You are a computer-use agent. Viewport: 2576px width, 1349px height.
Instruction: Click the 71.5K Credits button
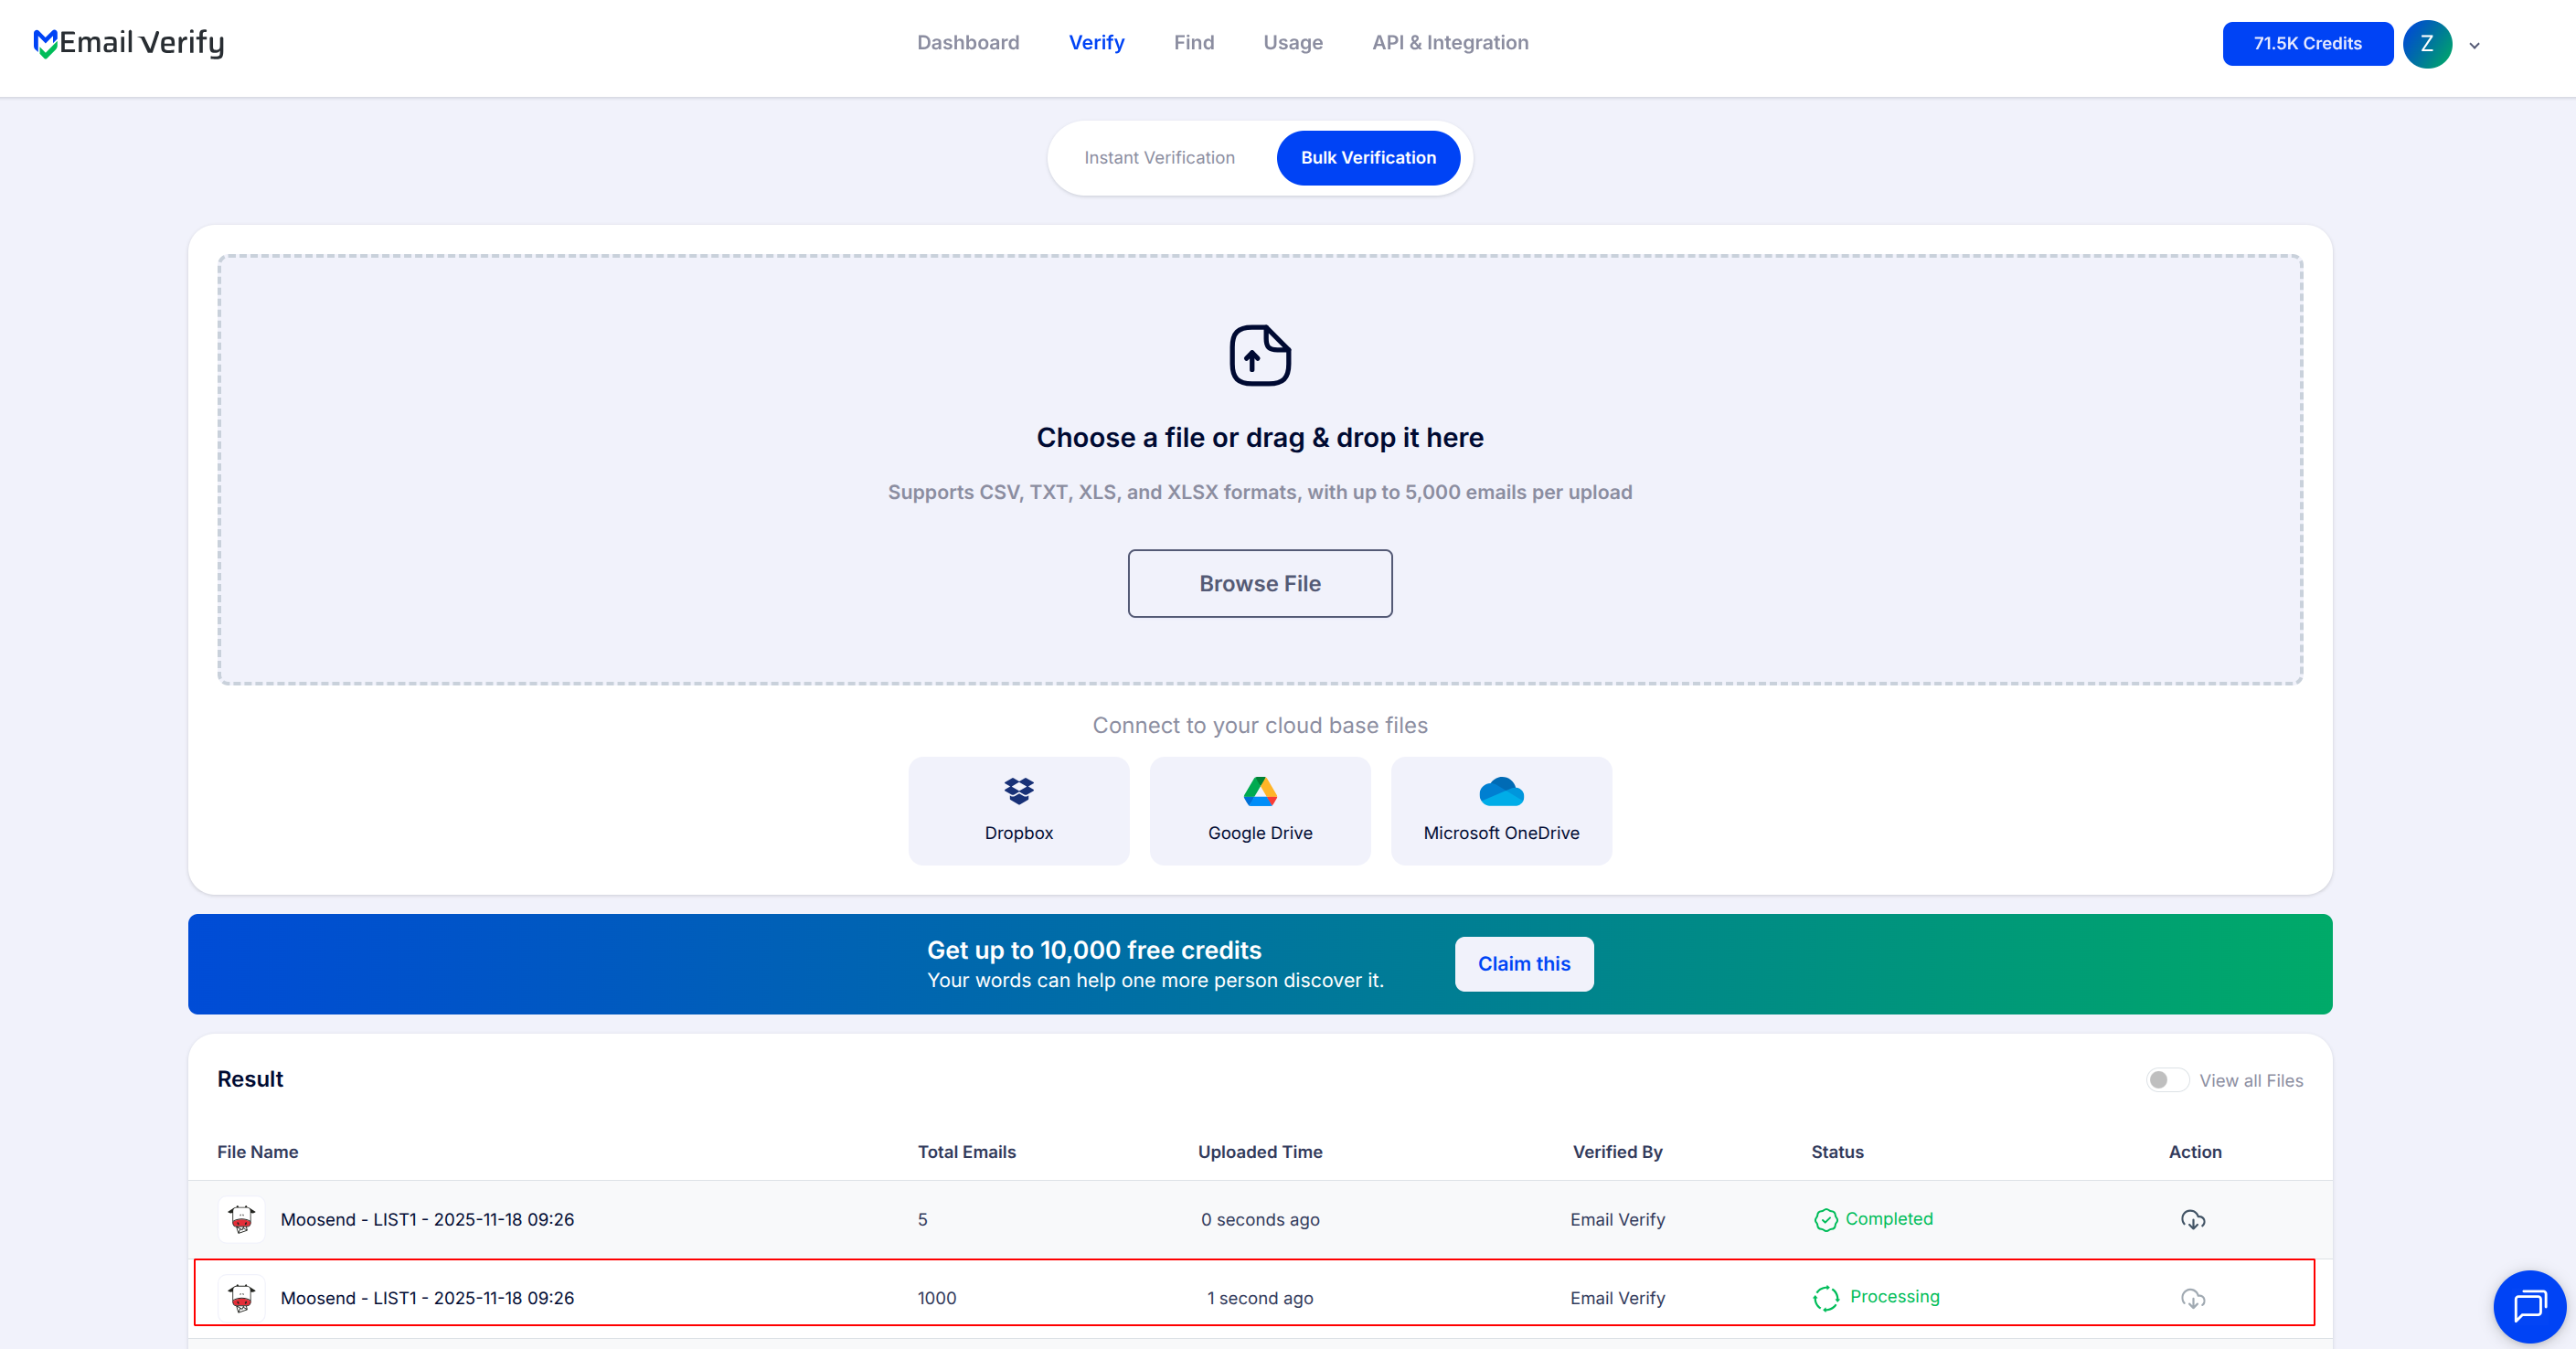[2307, 44]
